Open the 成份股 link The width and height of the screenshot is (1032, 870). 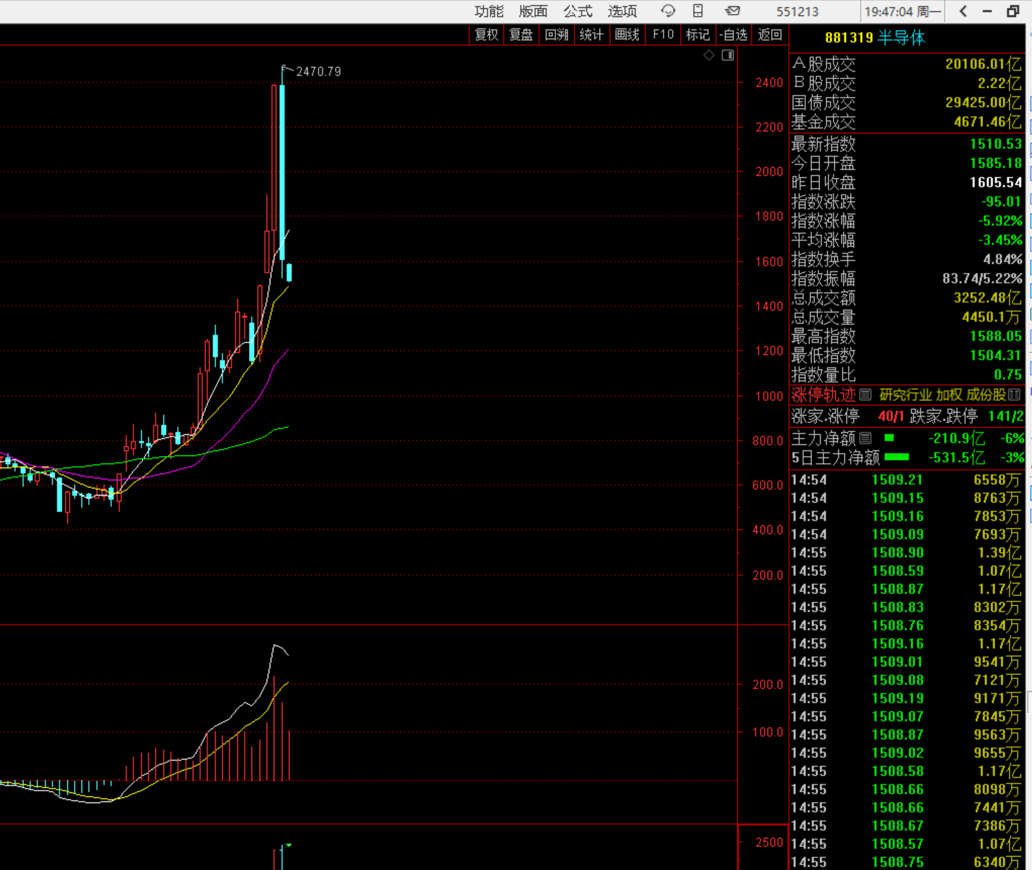[x=986, y=395]
